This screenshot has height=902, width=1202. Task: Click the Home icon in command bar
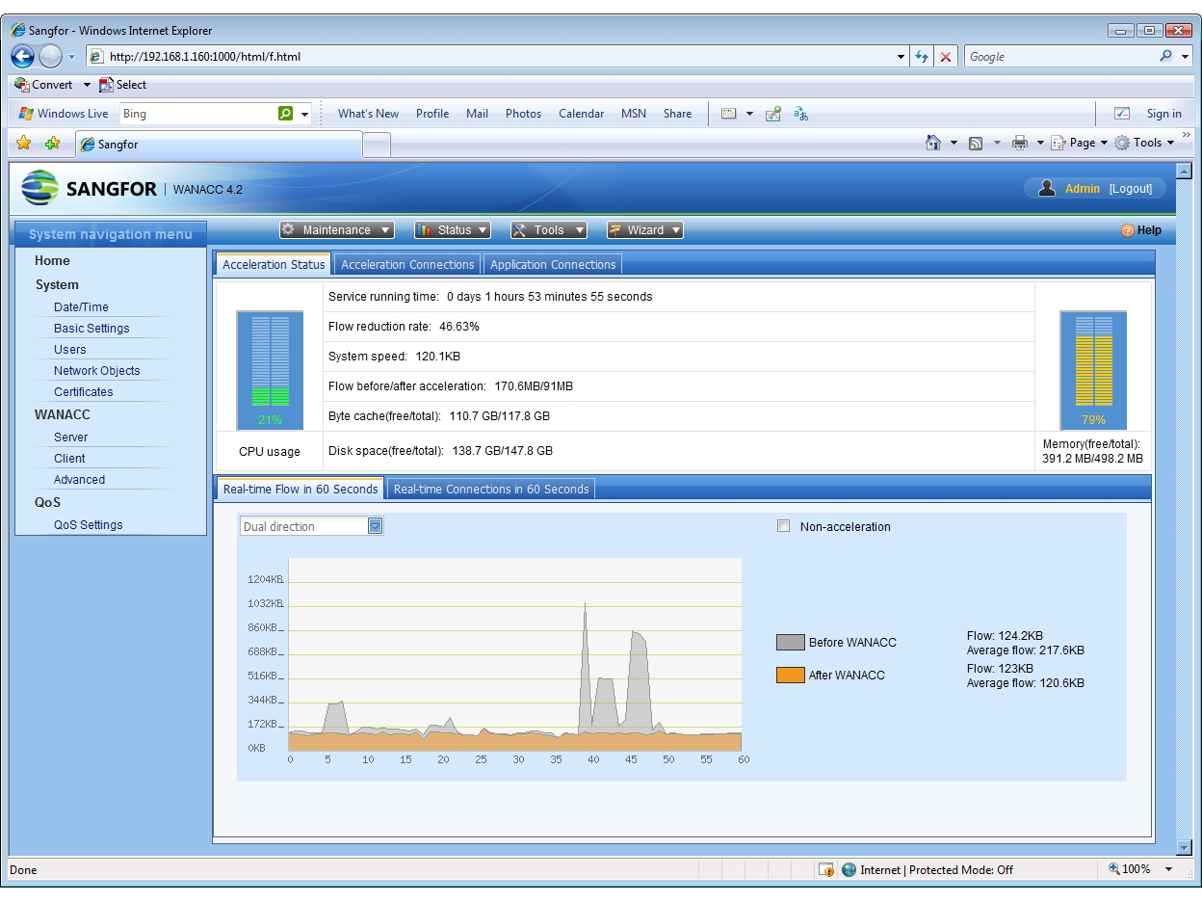932,143
